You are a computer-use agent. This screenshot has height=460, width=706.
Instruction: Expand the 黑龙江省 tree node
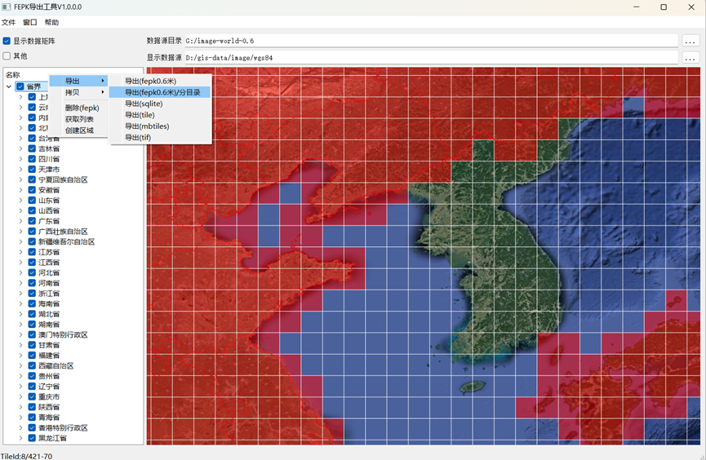[x=20, y=438]
